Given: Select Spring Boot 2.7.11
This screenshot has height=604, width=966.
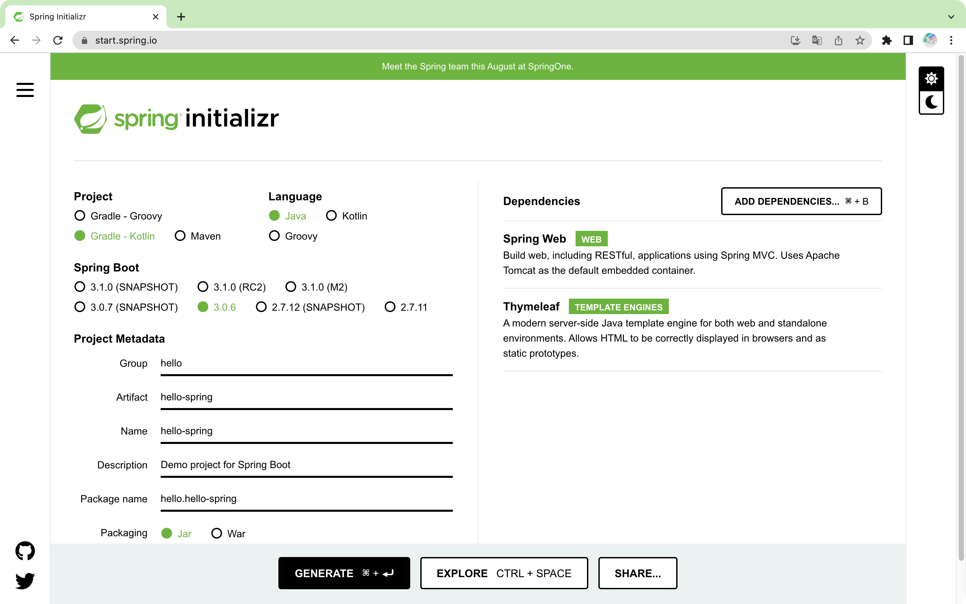Looking at the screenshot, I should 406,307.
